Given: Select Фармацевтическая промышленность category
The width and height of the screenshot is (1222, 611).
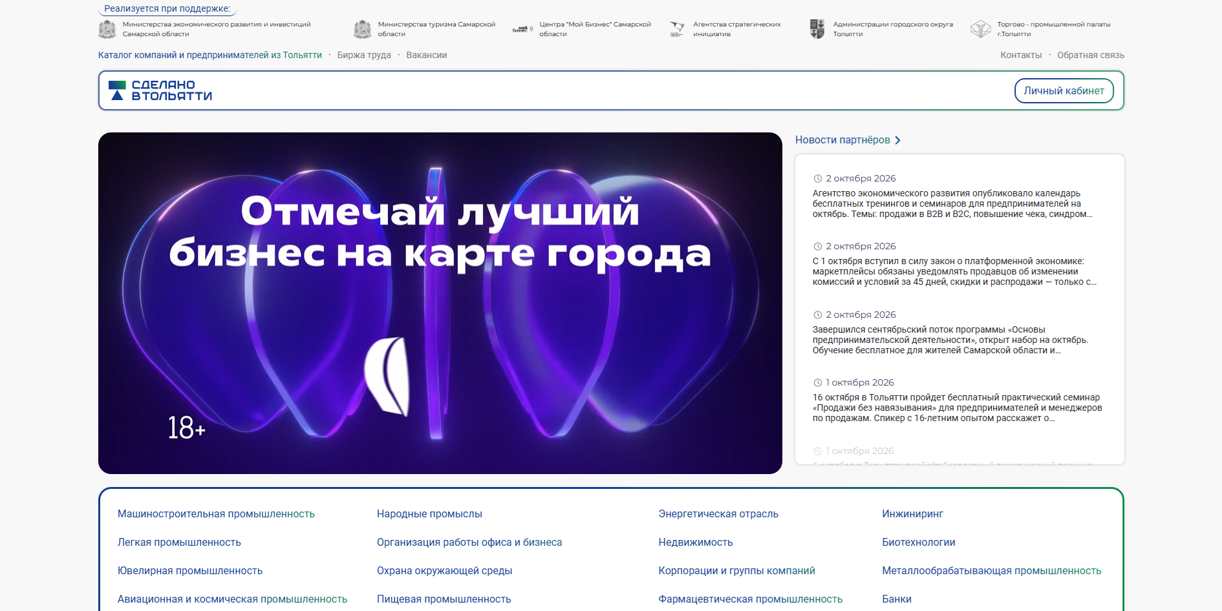Looking at the screenshot, I should coord(750,599).
